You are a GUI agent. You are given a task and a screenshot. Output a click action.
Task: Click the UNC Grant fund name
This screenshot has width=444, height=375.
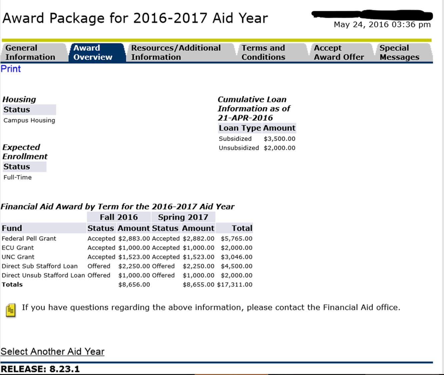pyautogui.click(x=18, y=257)
